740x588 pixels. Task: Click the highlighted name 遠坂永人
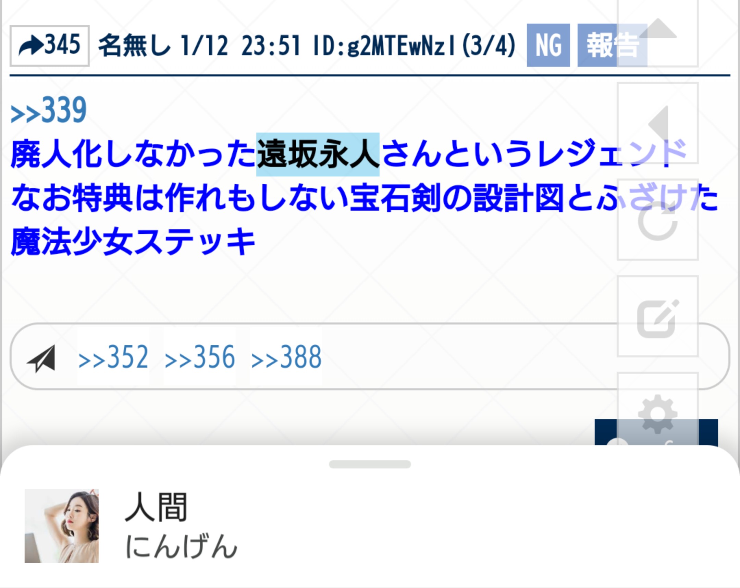click(318, 155)
